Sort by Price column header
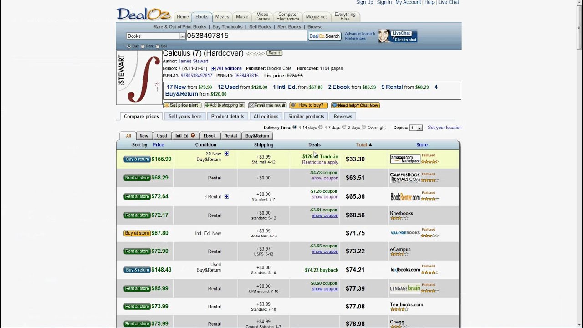The image size is (583, 328). 159,145
